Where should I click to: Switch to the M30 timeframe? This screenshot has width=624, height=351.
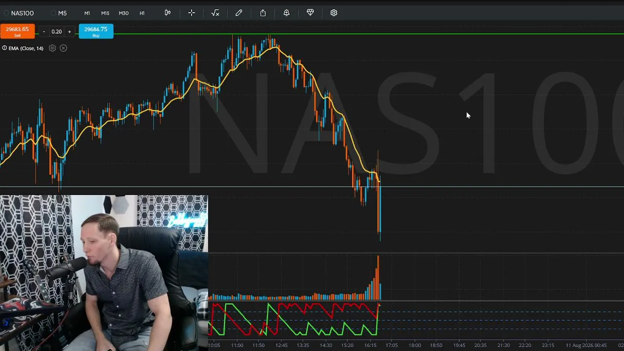(124, 13)
